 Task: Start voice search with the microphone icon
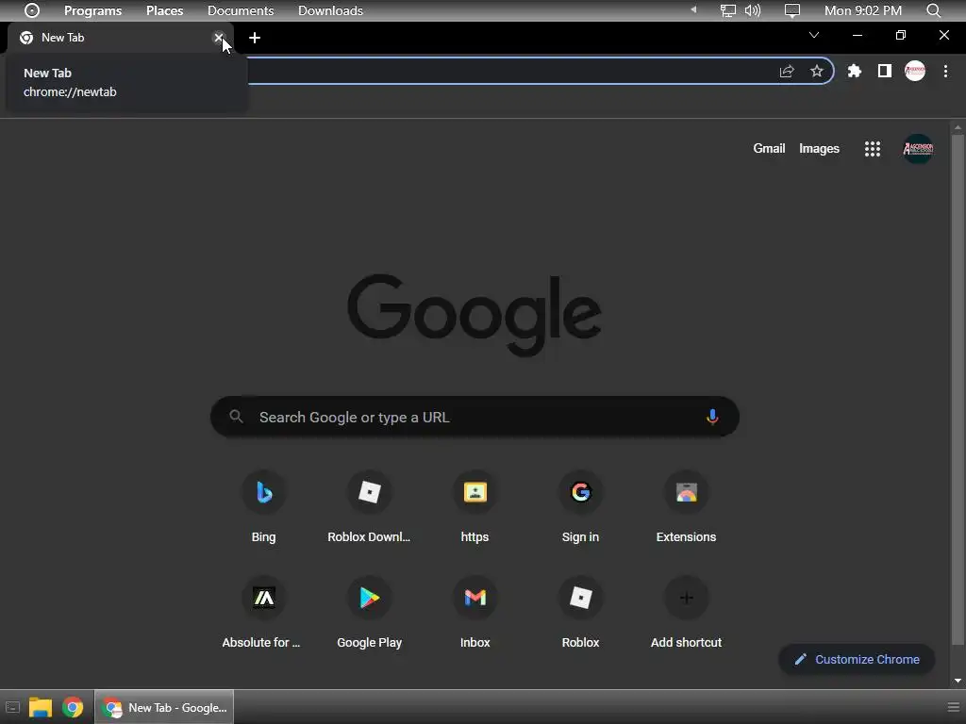point(712,417)
